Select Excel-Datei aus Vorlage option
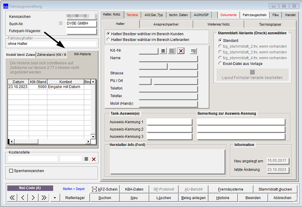Viewport: 302px width, 207px height. [220, 63]
